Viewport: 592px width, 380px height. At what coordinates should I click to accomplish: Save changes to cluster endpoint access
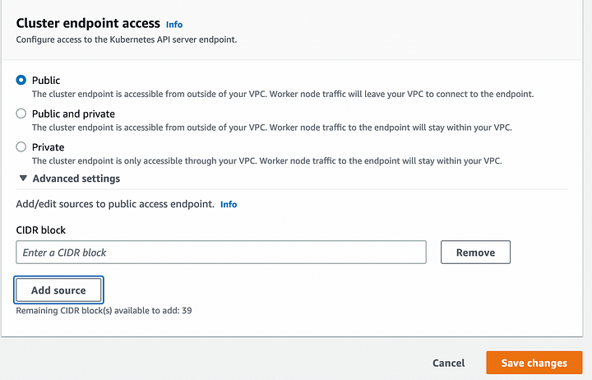tap(534, 363)
